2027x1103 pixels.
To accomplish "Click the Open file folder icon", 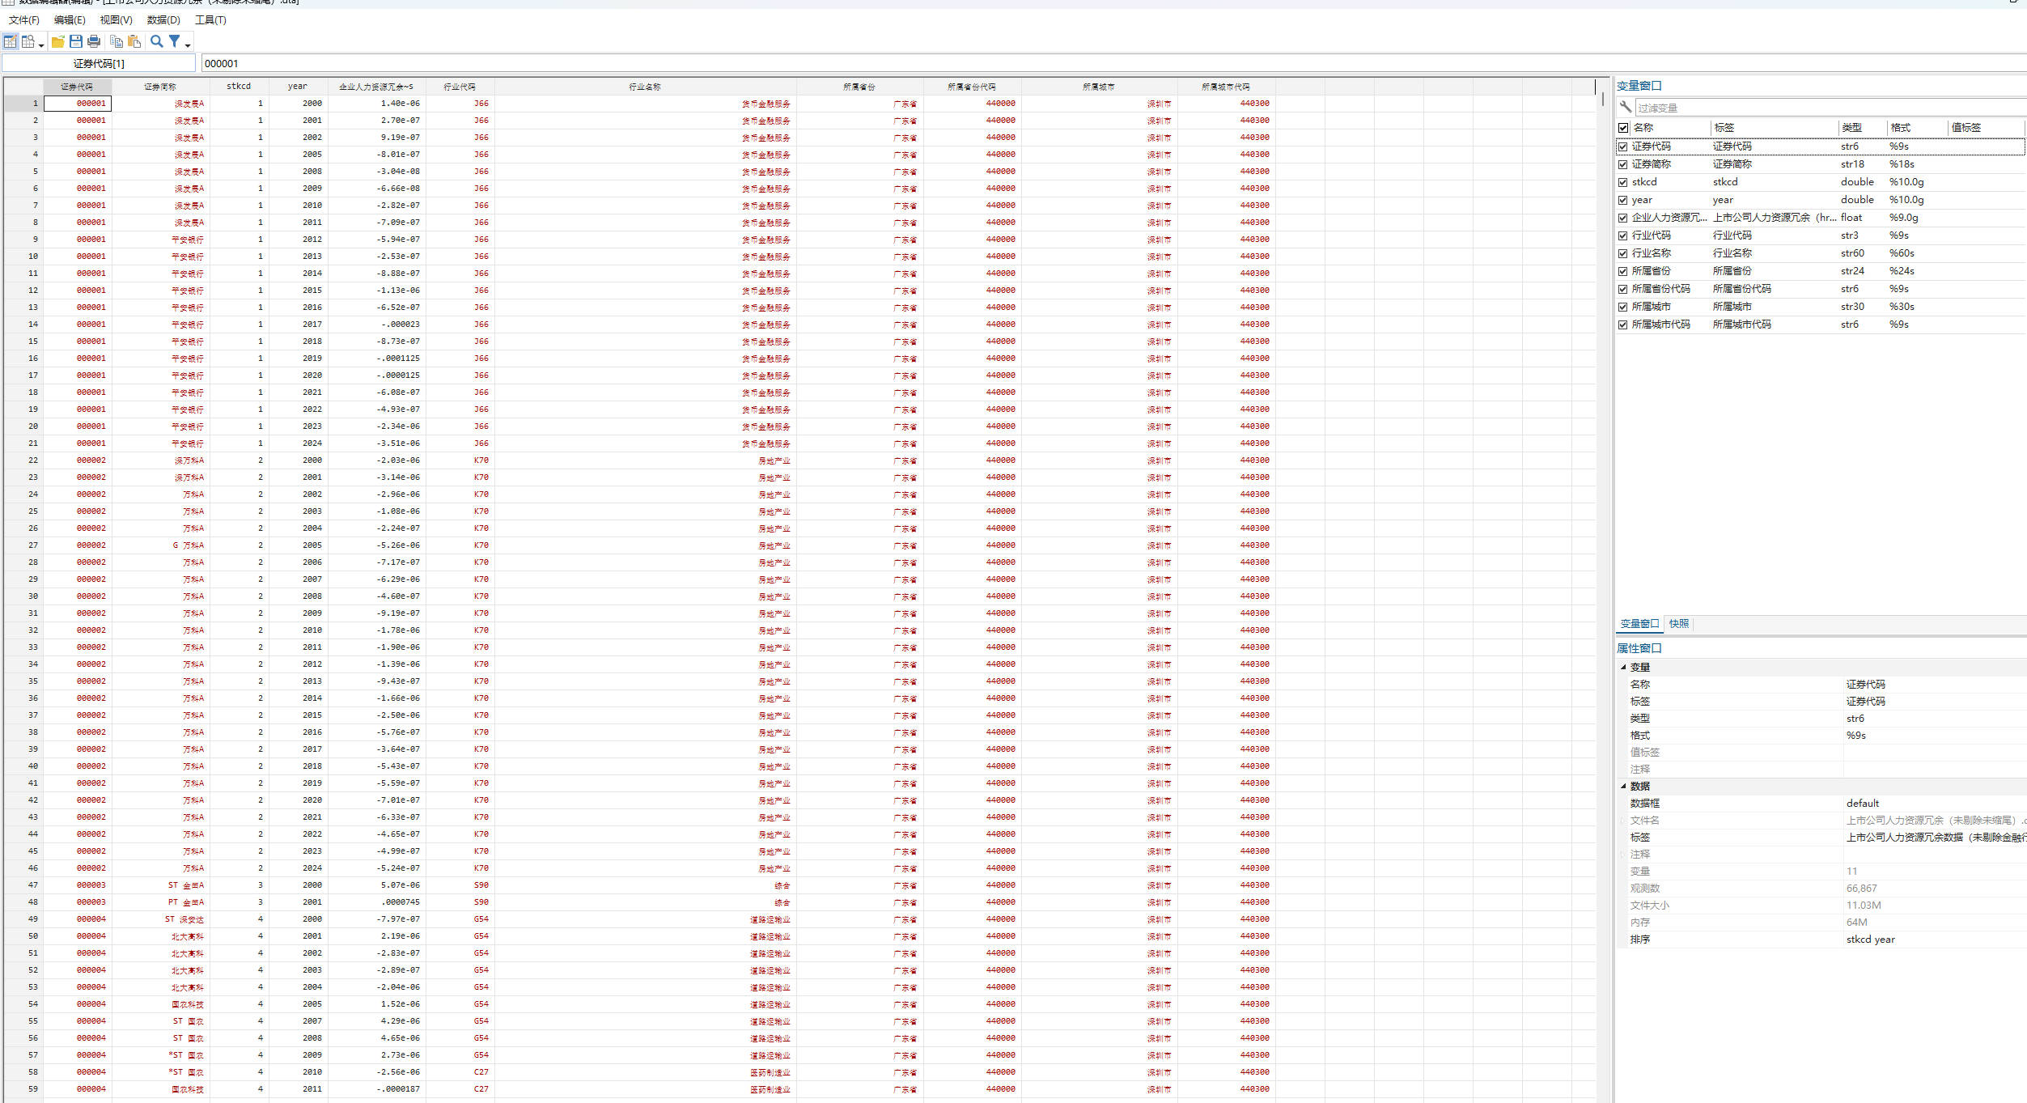I will [58, 41].
